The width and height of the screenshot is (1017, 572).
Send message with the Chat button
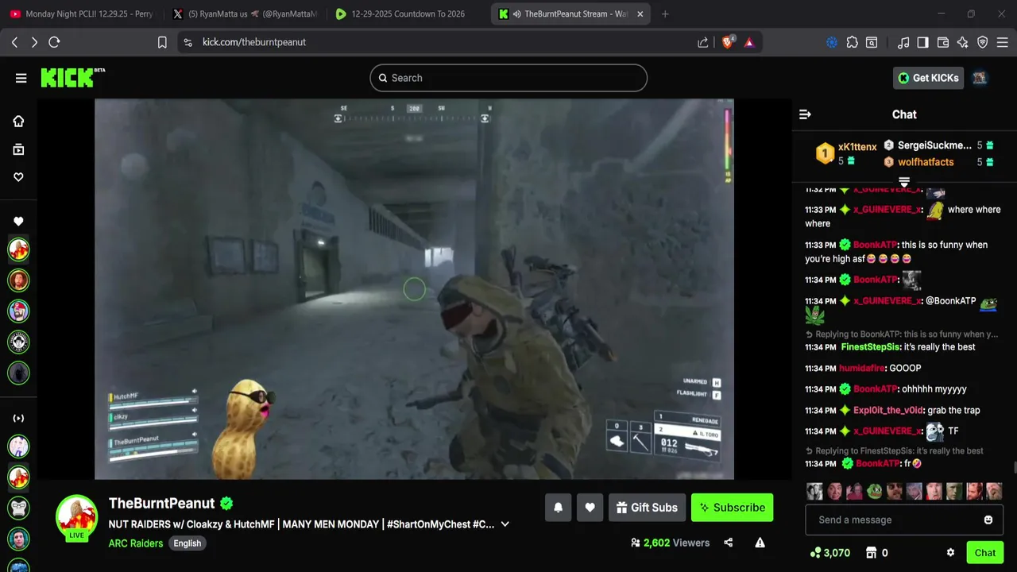point(984,553)
